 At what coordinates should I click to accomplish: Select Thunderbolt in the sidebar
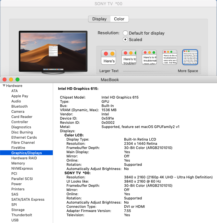click(22, 215)
